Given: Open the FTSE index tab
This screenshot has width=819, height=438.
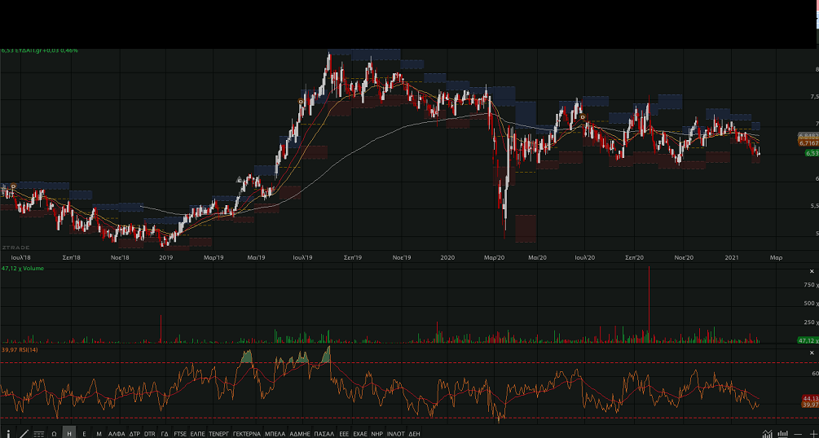Looking at the screenshot, I should (x=179, y=434).
